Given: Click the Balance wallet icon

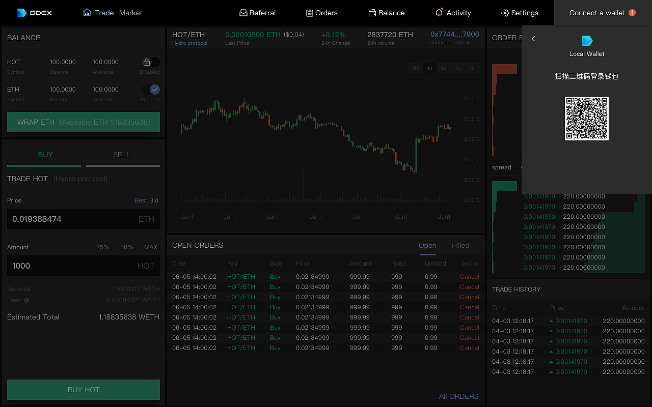Looking at the screenshot, I should [372, 13].
